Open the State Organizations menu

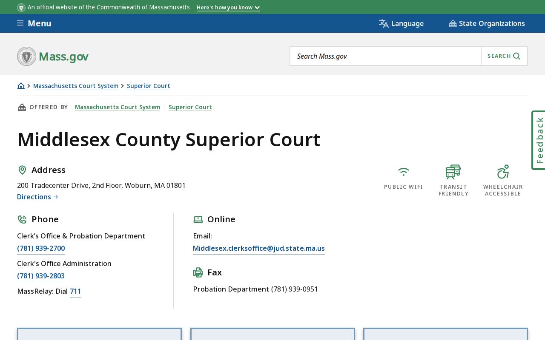[487, 23]
